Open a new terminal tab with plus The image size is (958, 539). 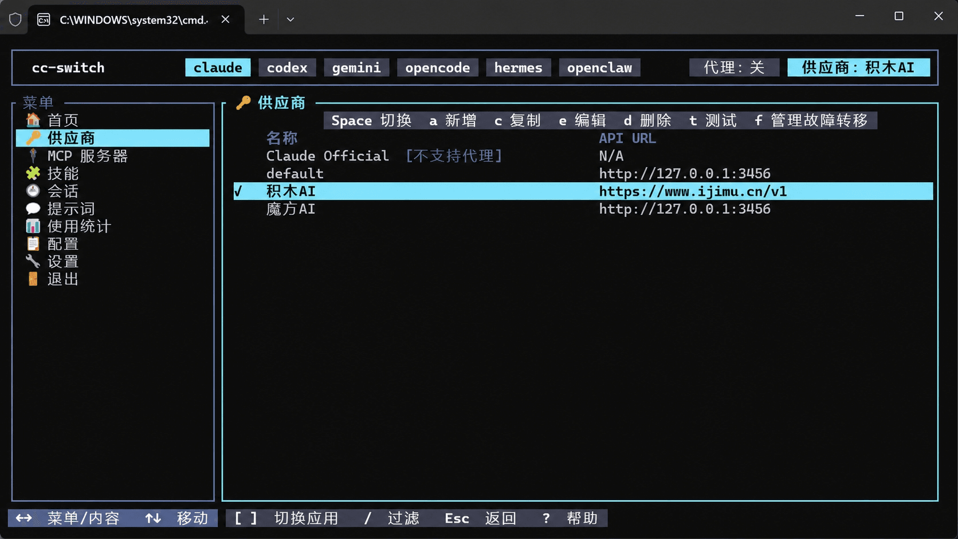pyautogui.click(x=264, y=19)
